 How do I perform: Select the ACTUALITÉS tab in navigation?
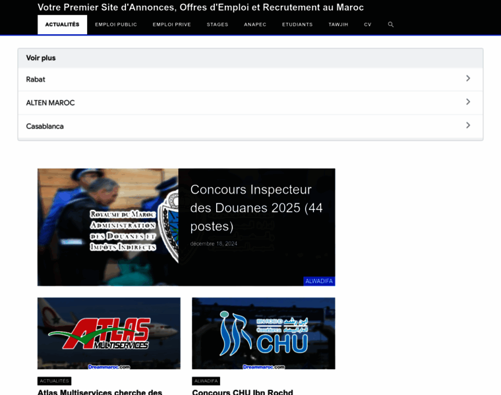(62, 24)
